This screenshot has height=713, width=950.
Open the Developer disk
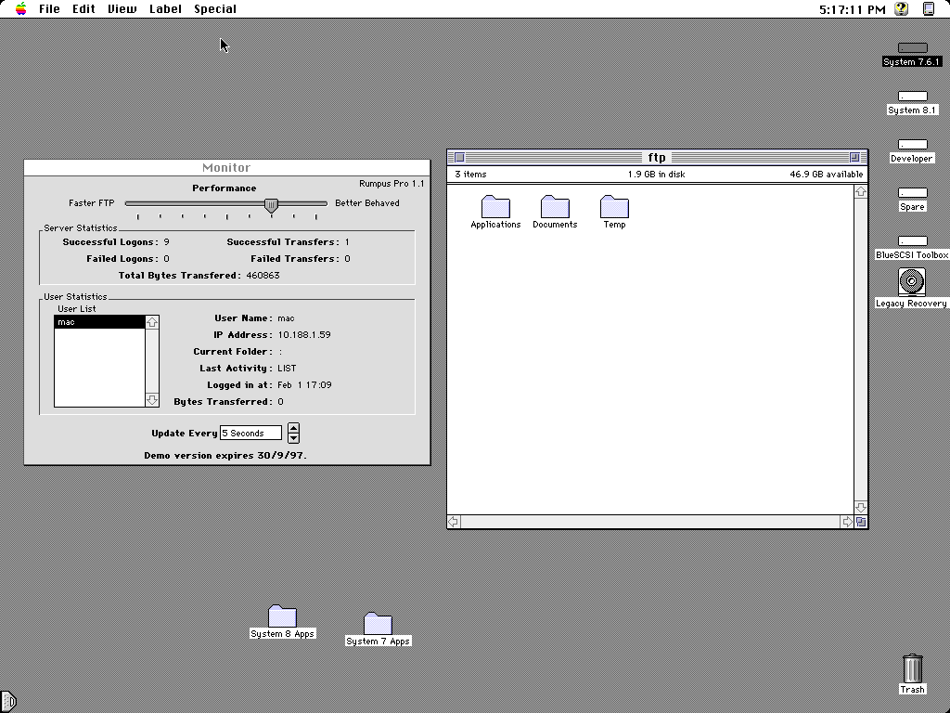click(x=912, y=145)
